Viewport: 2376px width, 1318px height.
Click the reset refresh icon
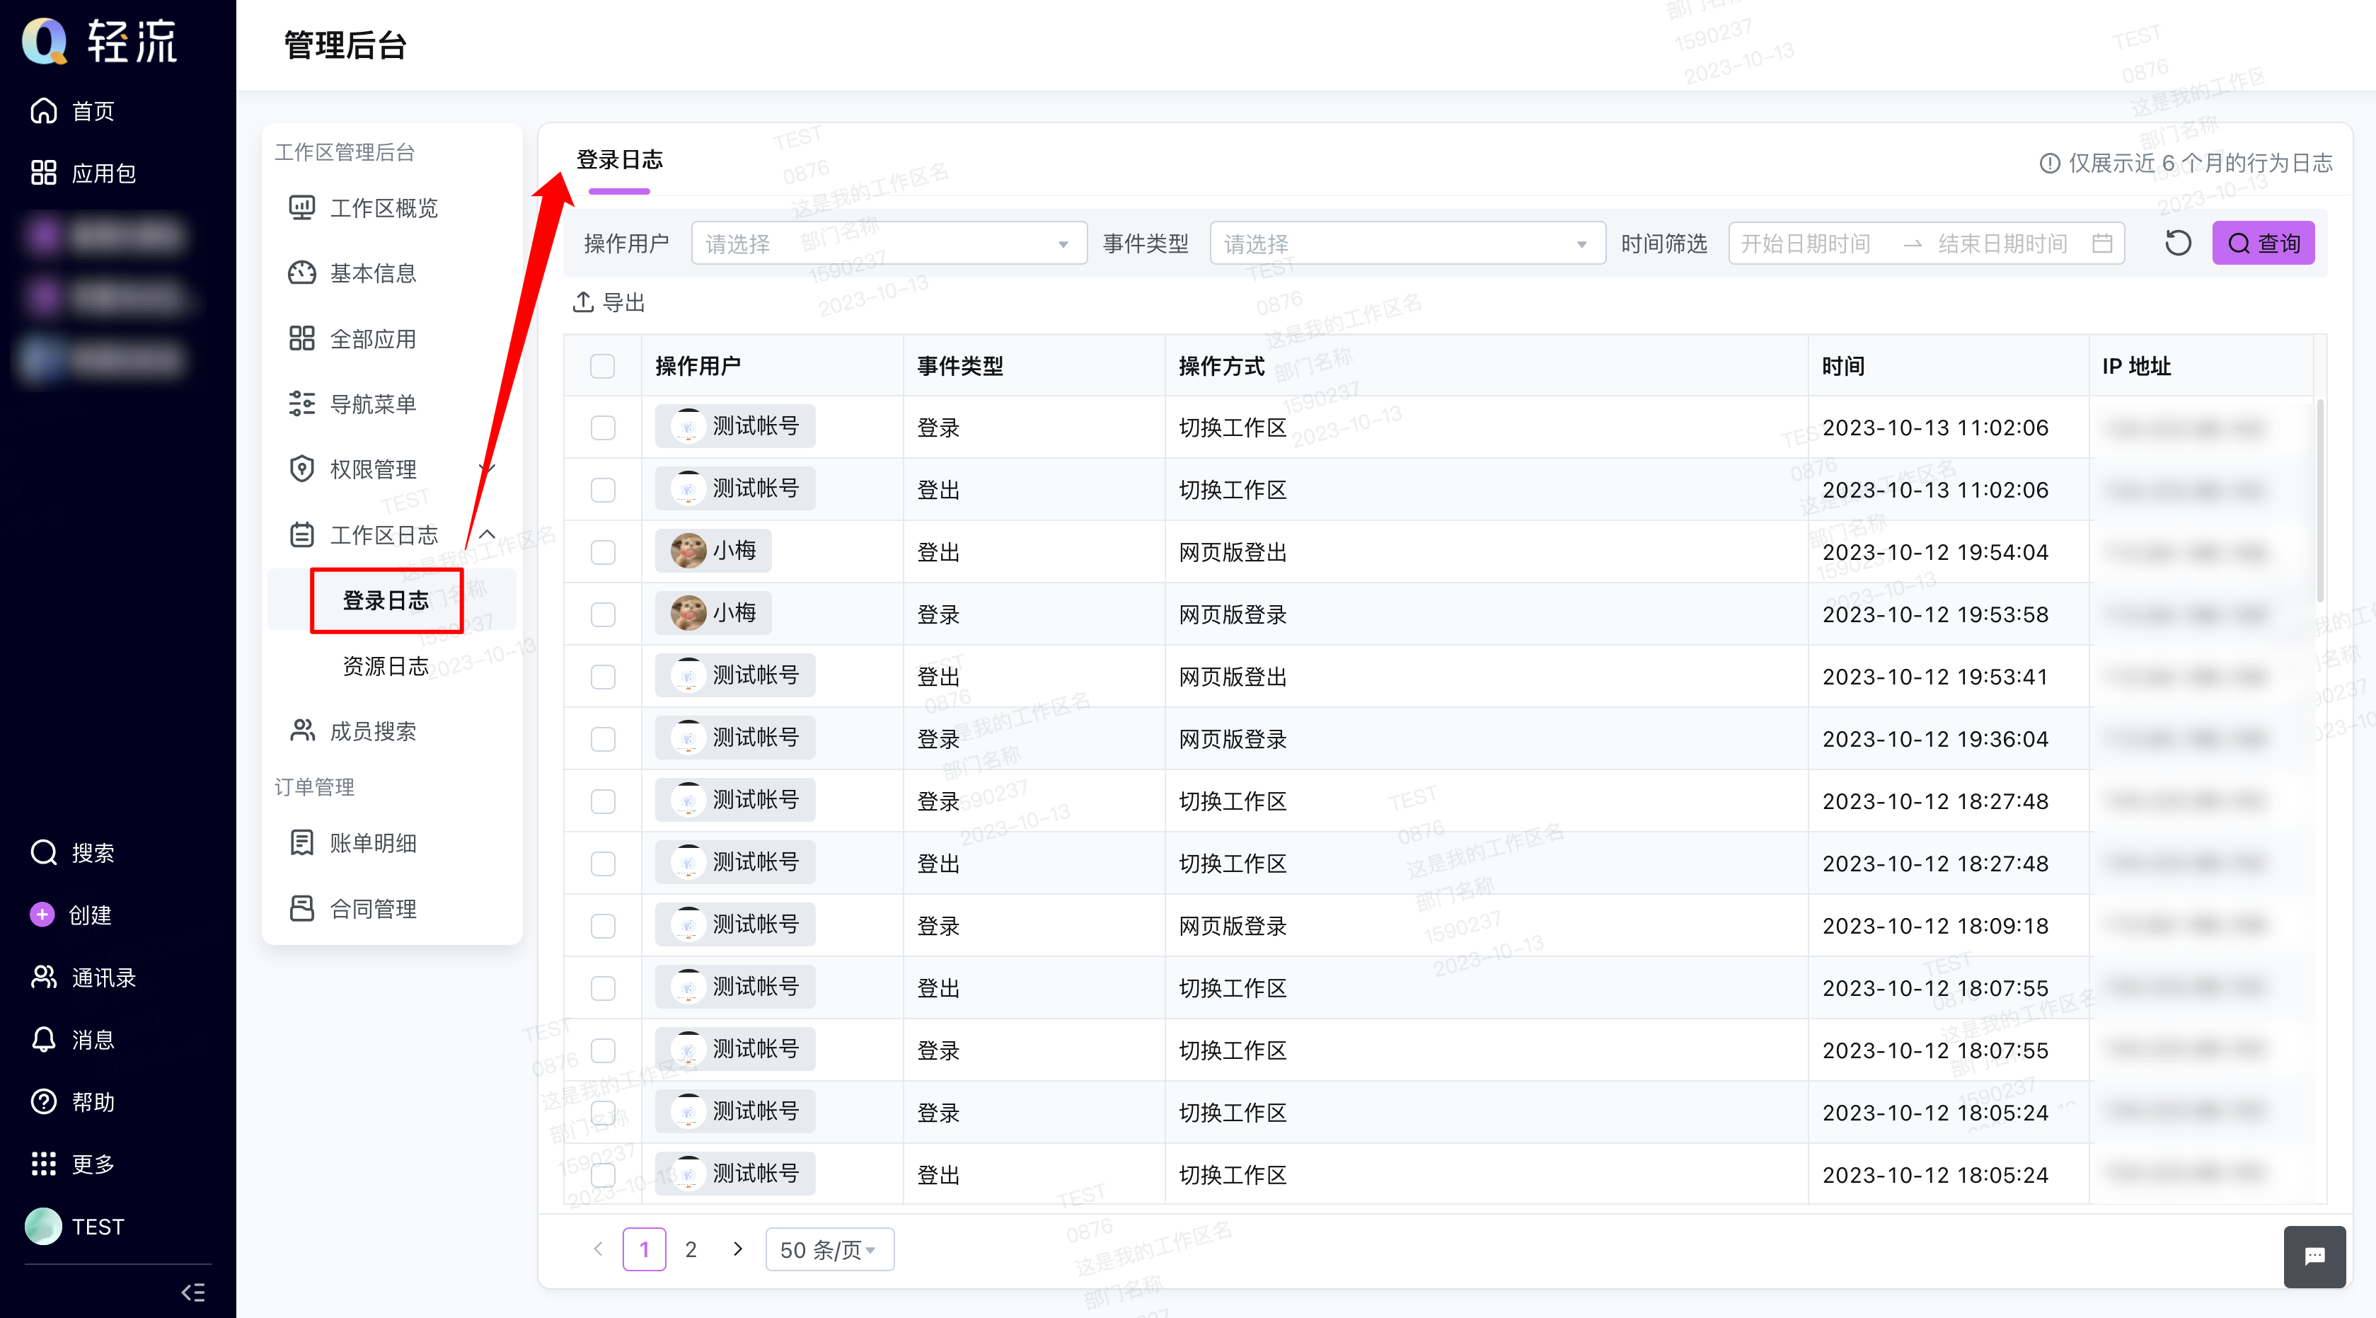[2178, 243]
